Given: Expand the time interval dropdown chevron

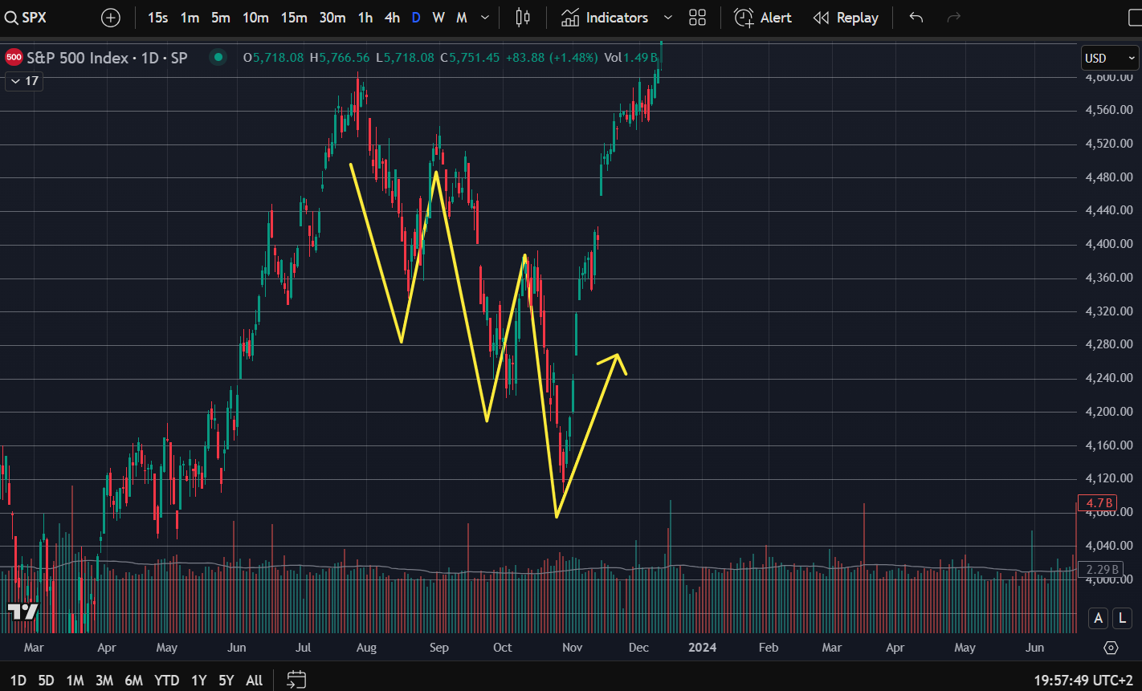Looking at the screenshot, I should click(x=485, y=18).
